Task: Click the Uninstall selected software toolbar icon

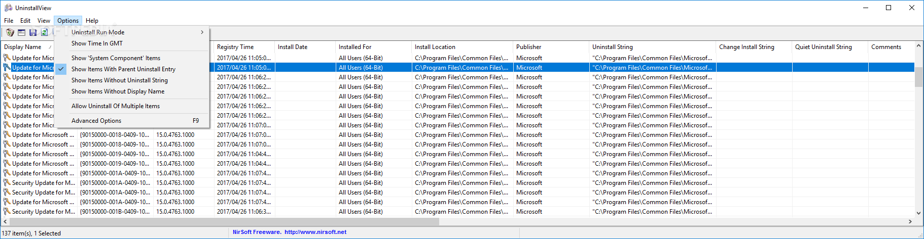Action: click(10, 32)
